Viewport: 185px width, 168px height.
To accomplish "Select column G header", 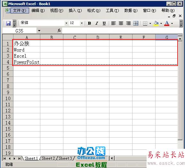I will click(x=166, y=37).
